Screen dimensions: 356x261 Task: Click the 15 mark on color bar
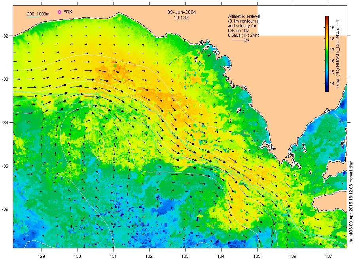click(332, 72)
